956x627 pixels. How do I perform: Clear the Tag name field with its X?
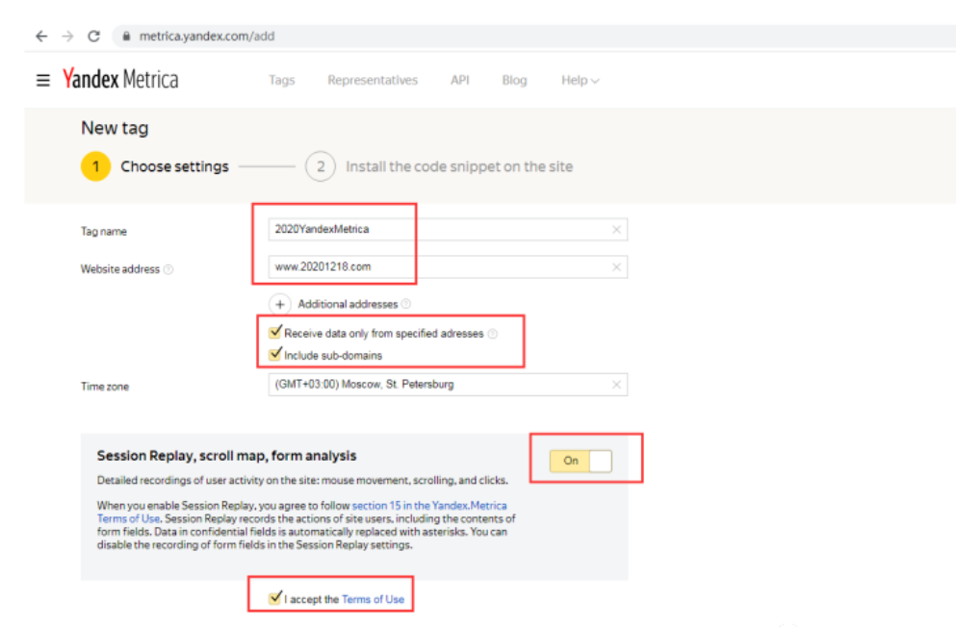[x=616, y=230]
